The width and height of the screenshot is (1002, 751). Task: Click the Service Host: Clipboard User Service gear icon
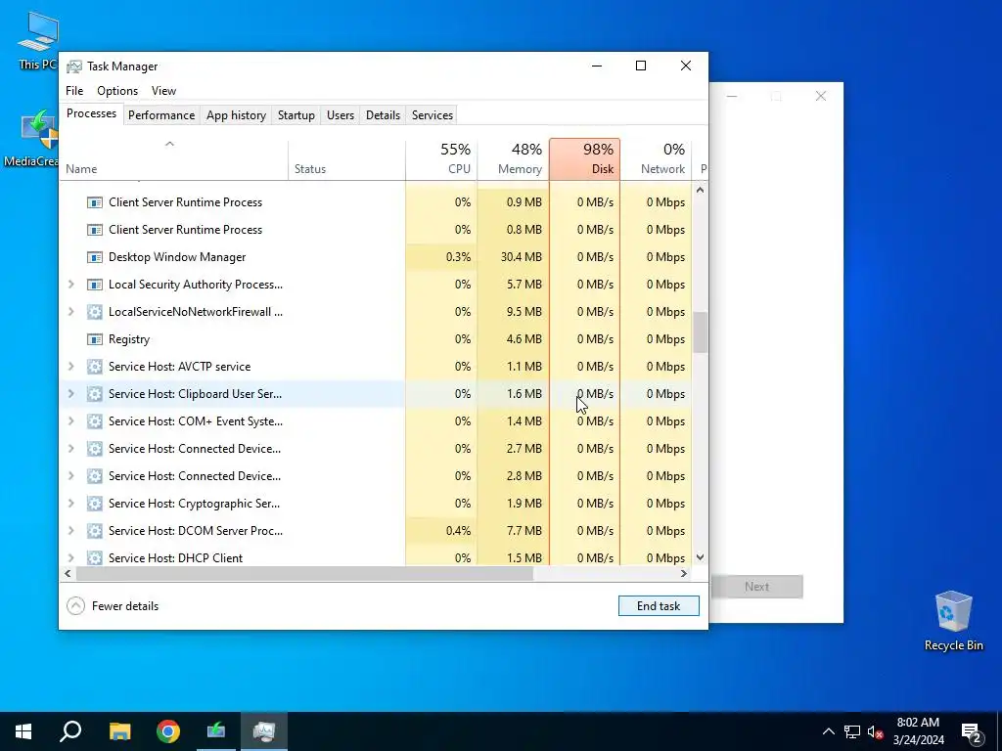point(95,394)
